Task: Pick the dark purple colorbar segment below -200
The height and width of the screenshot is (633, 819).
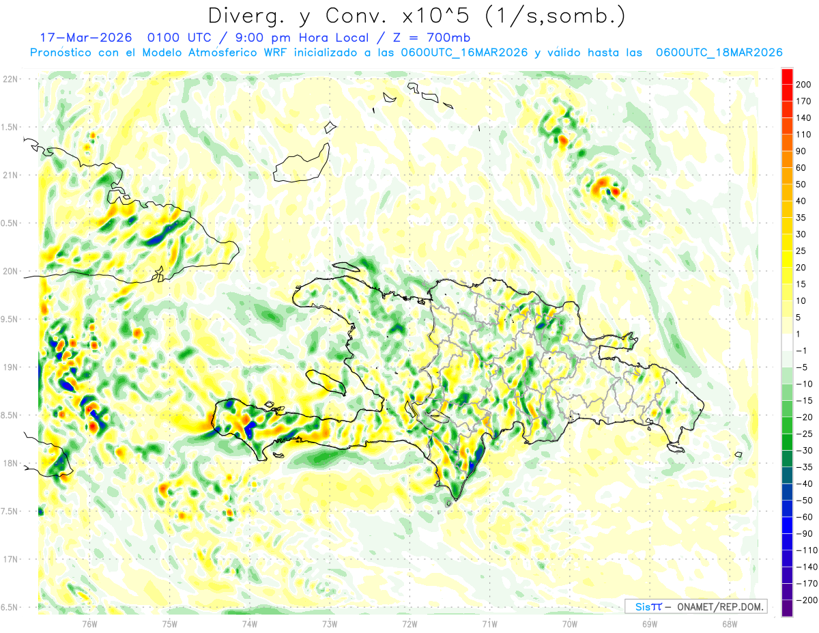Action: 787,608
